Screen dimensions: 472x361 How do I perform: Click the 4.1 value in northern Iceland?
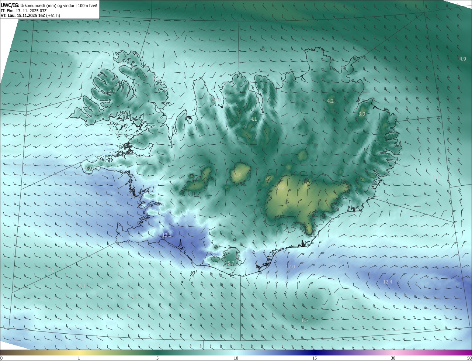tap(253, 119)
